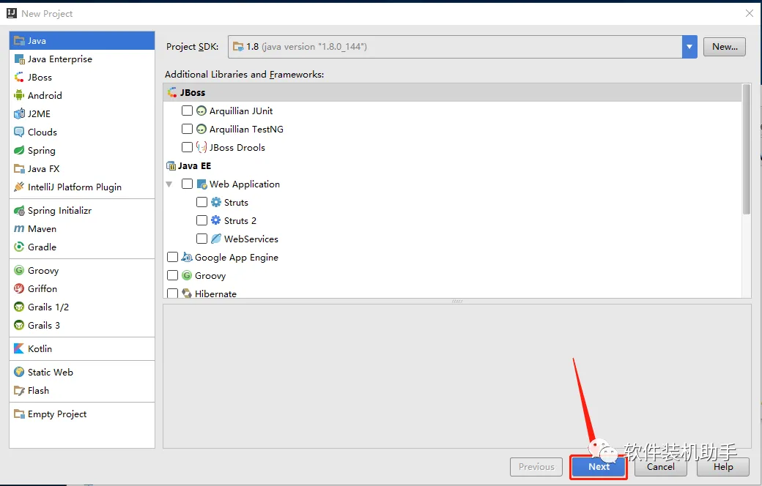The width and height of the screenshot is (762, 486).
Task: Click the Kotlin icon
Action: pyautogui.click(x=20, y=348)
